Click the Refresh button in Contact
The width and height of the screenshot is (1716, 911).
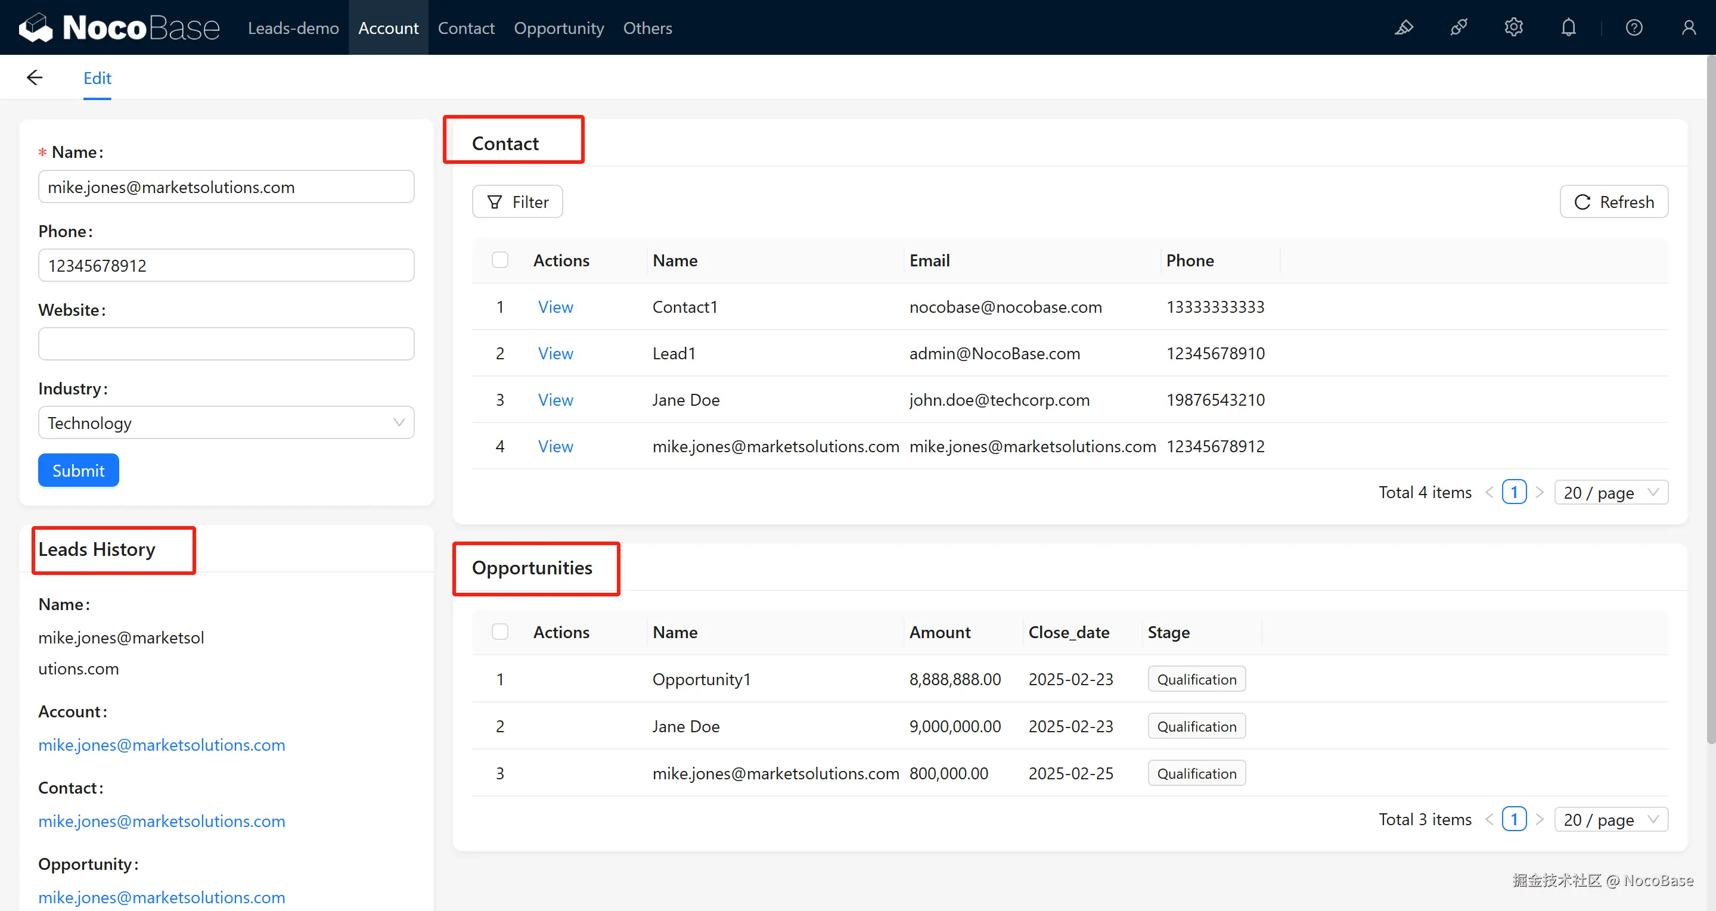(x=1613, y=201)
